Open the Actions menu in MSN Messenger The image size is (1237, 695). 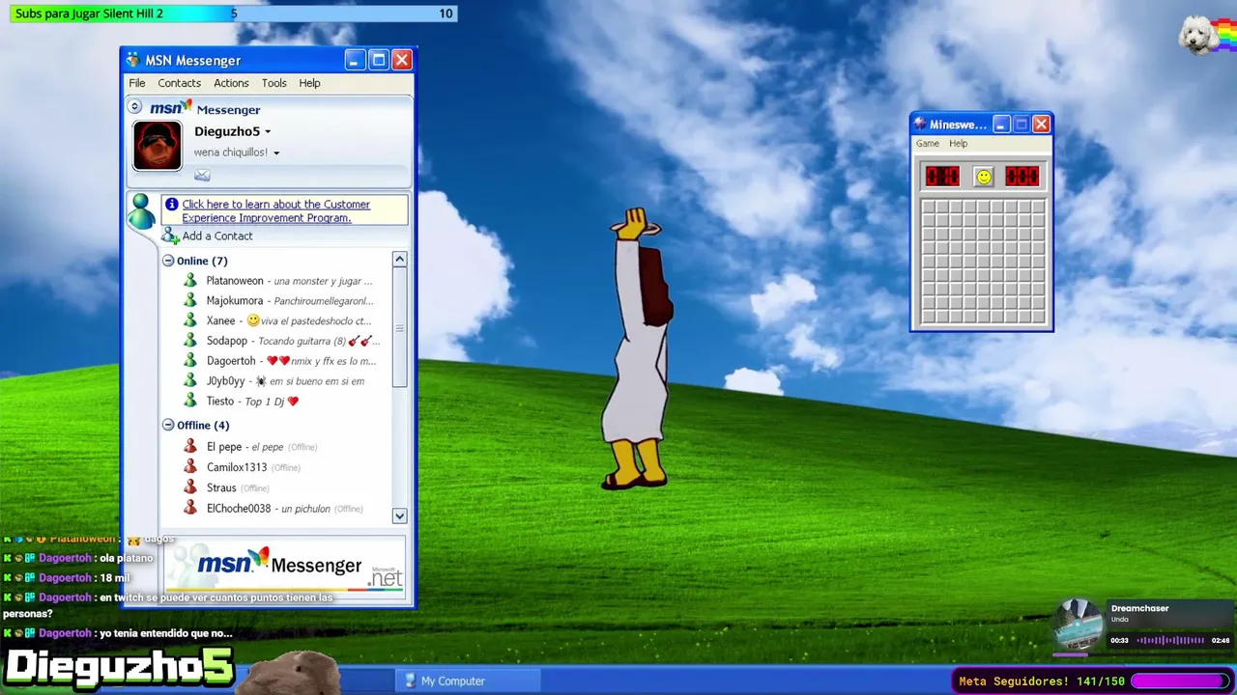coord(231,83)
